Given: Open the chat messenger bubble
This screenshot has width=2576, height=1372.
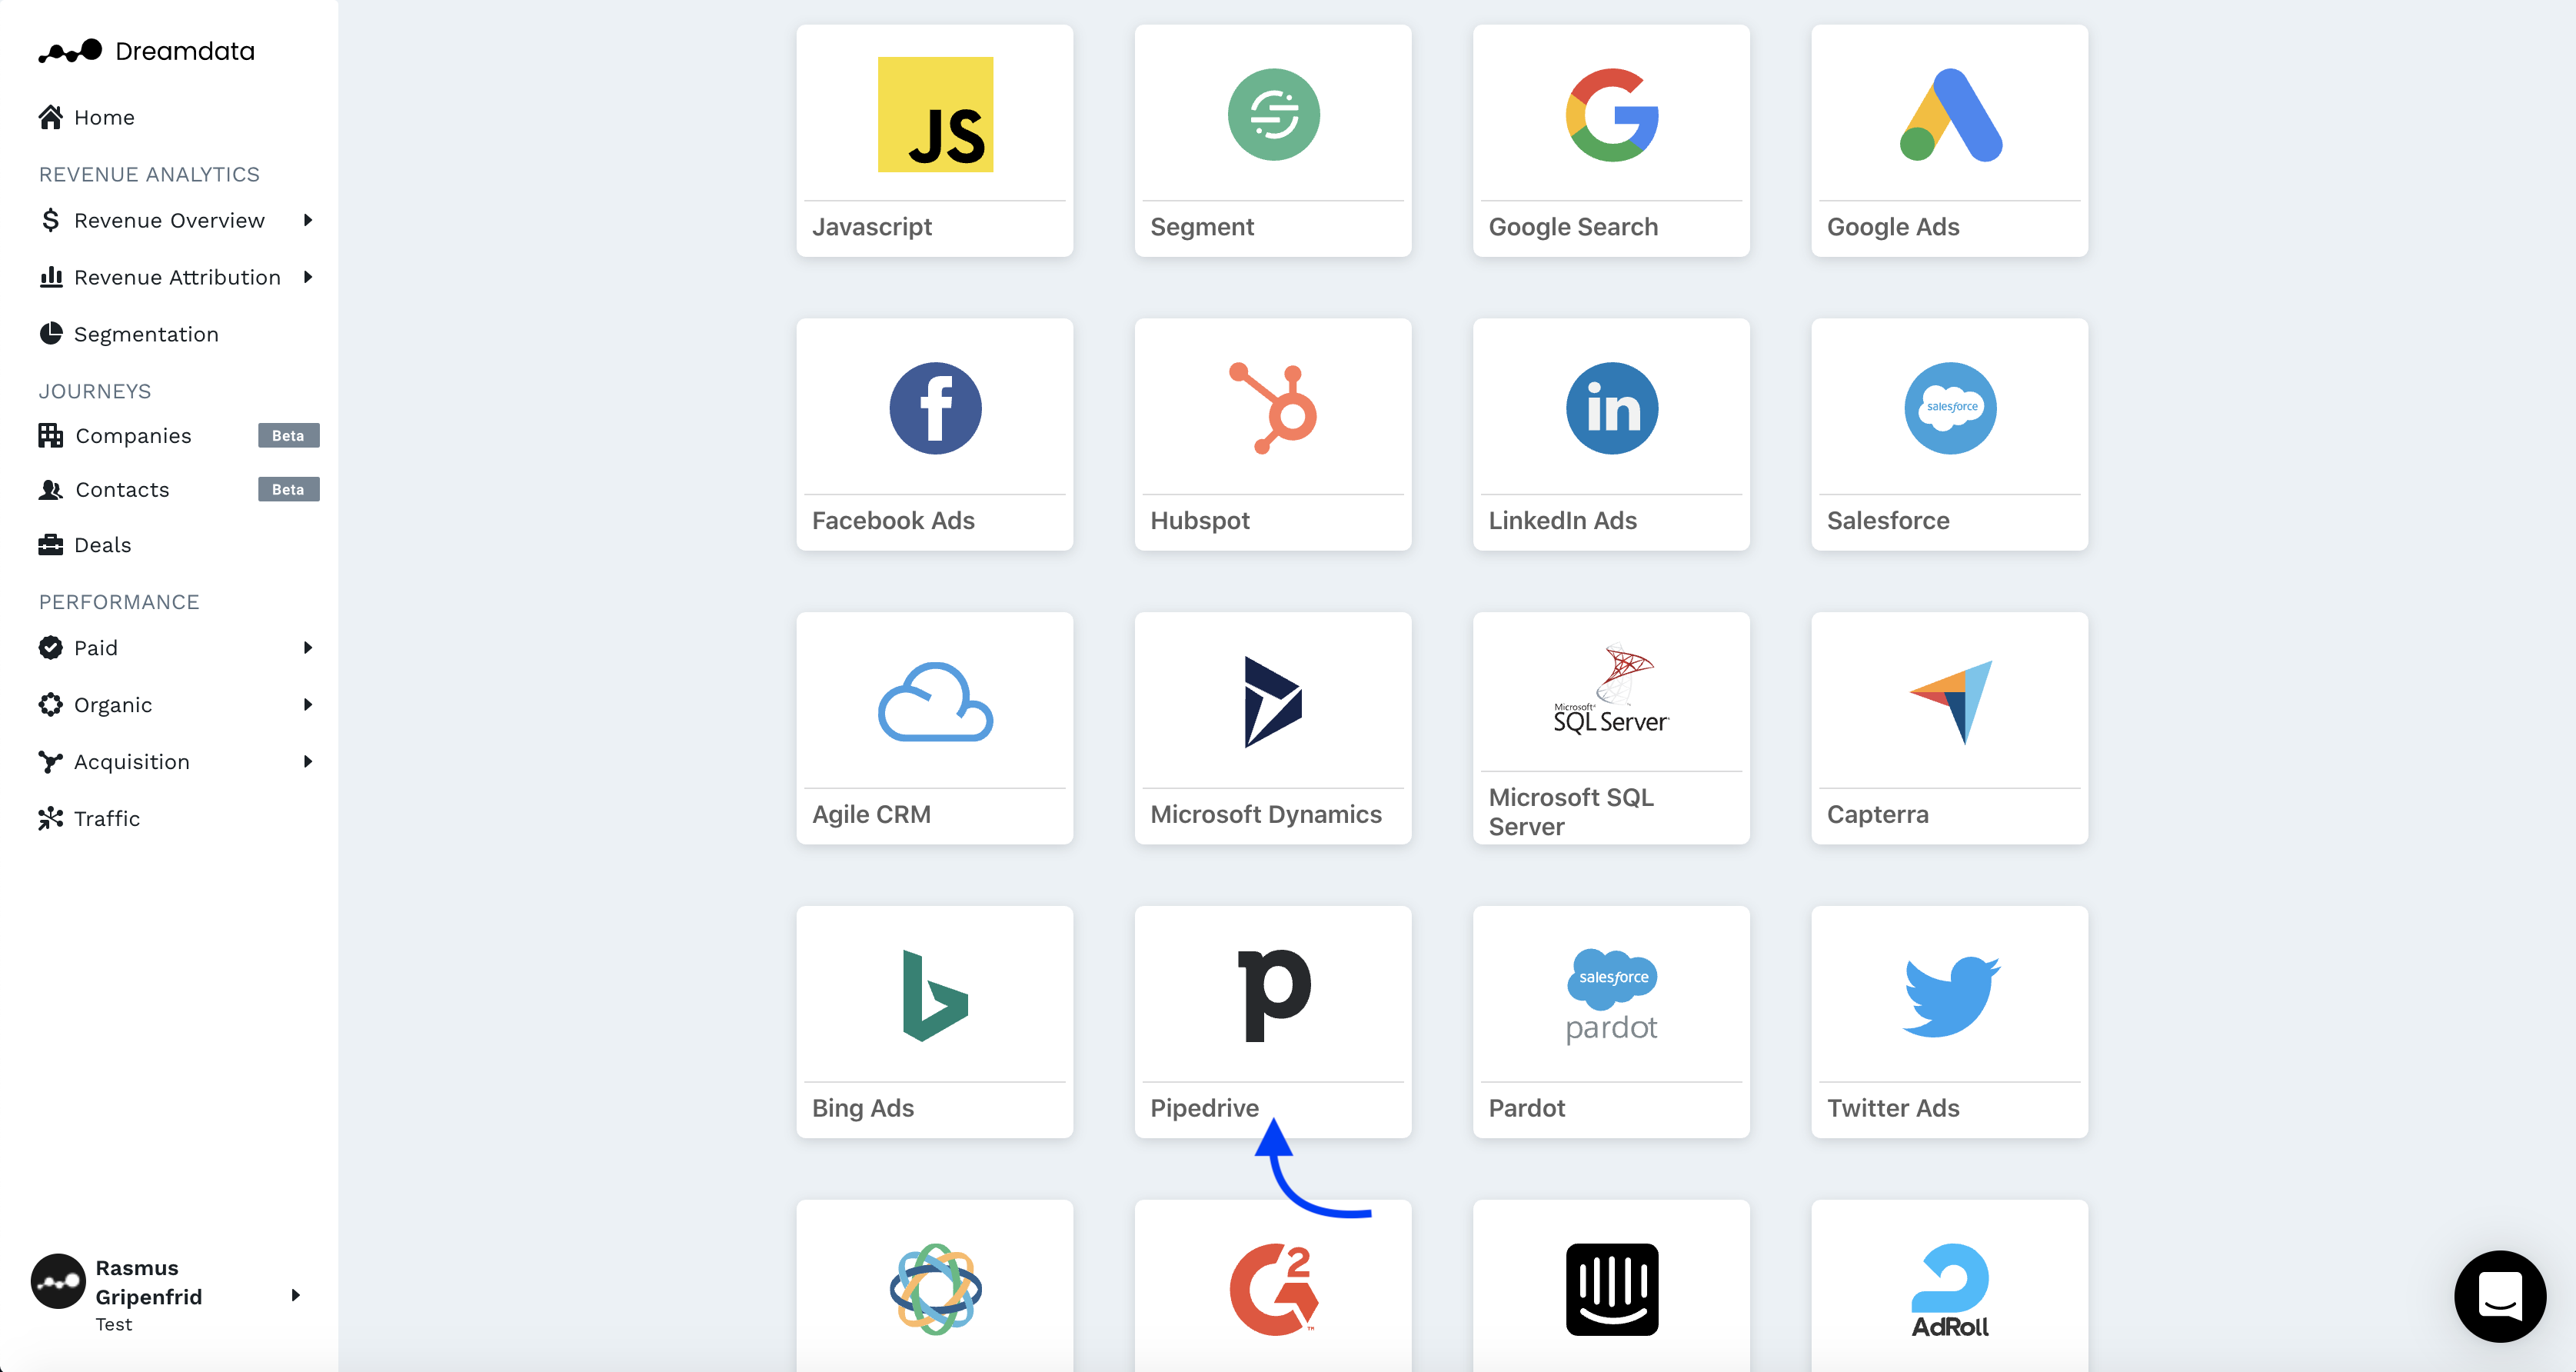Looking at the screenshot, I should pos(2499,1297).
